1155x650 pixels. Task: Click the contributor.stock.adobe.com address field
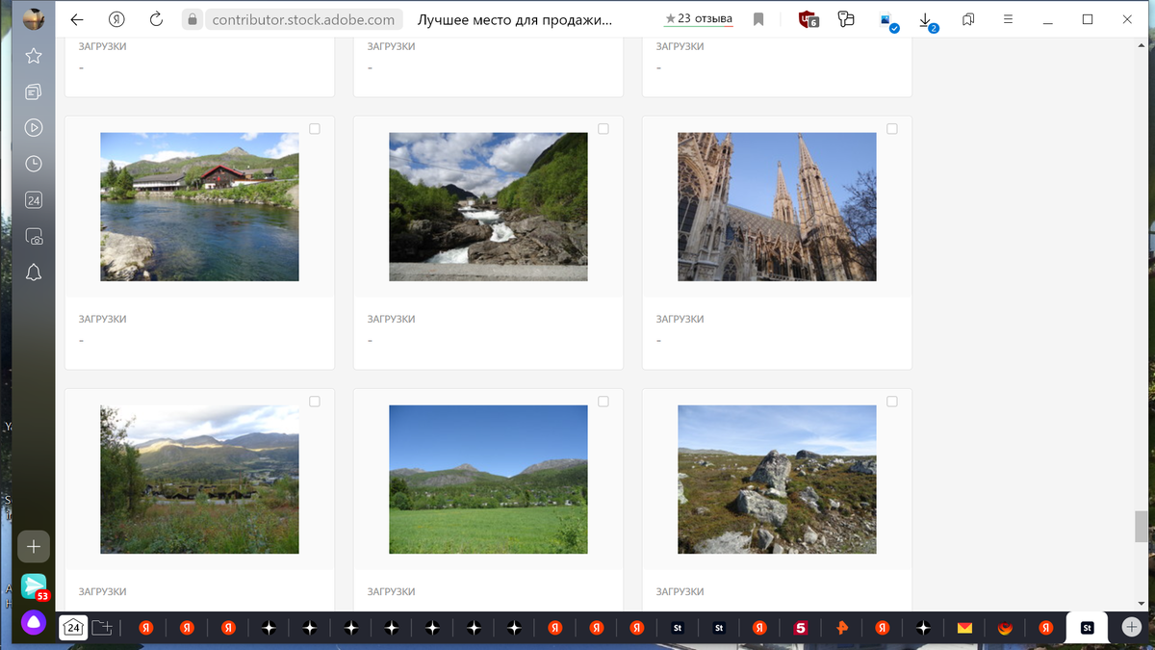click(303, 19)
